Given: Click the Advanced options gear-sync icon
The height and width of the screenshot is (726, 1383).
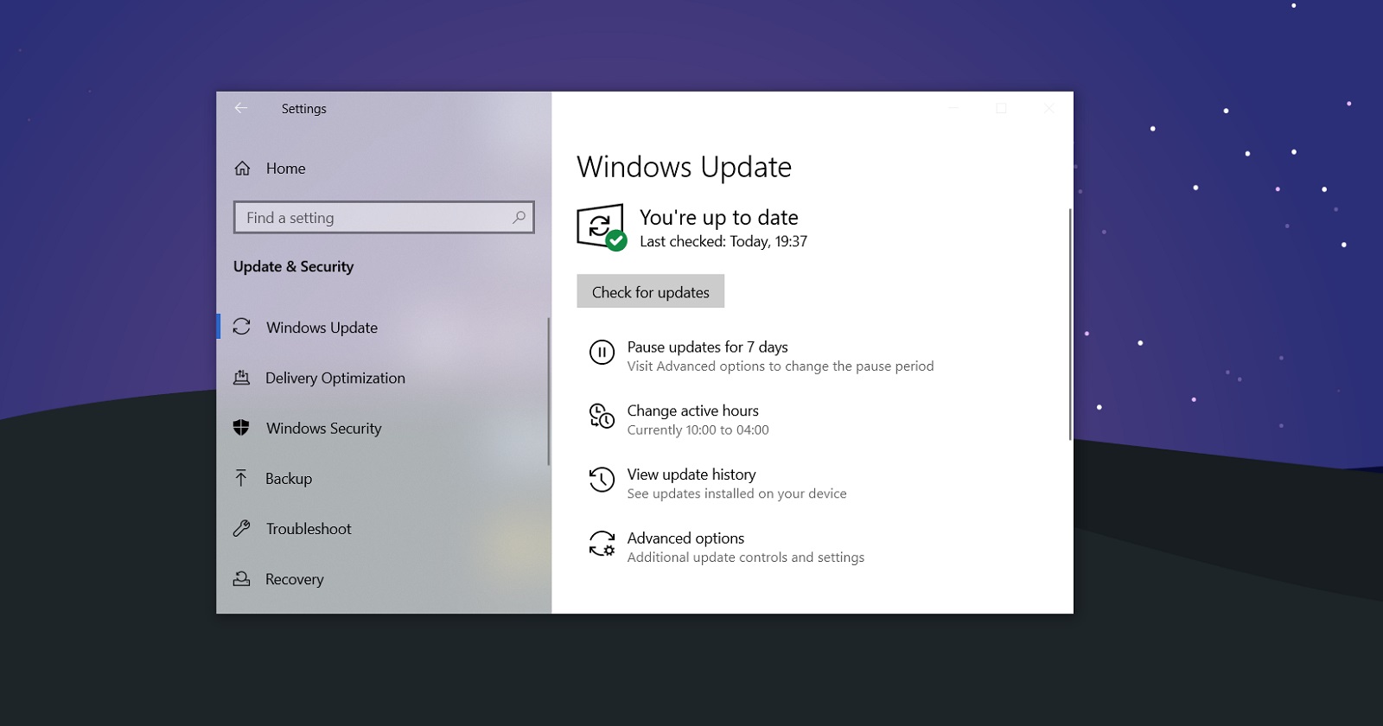Looking at the screenshot, I should coord(602,544).
